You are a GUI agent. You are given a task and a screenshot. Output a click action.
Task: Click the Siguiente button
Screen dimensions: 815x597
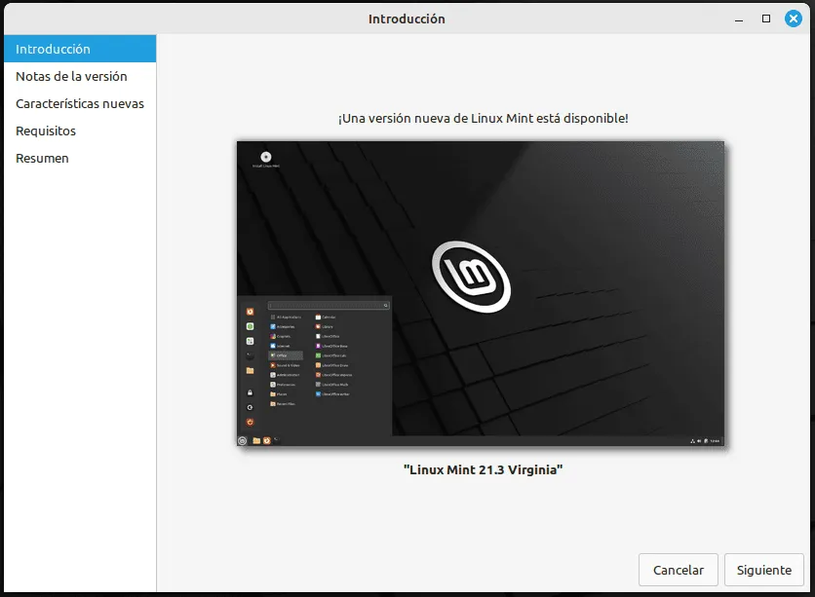click(x=764, y=570)
